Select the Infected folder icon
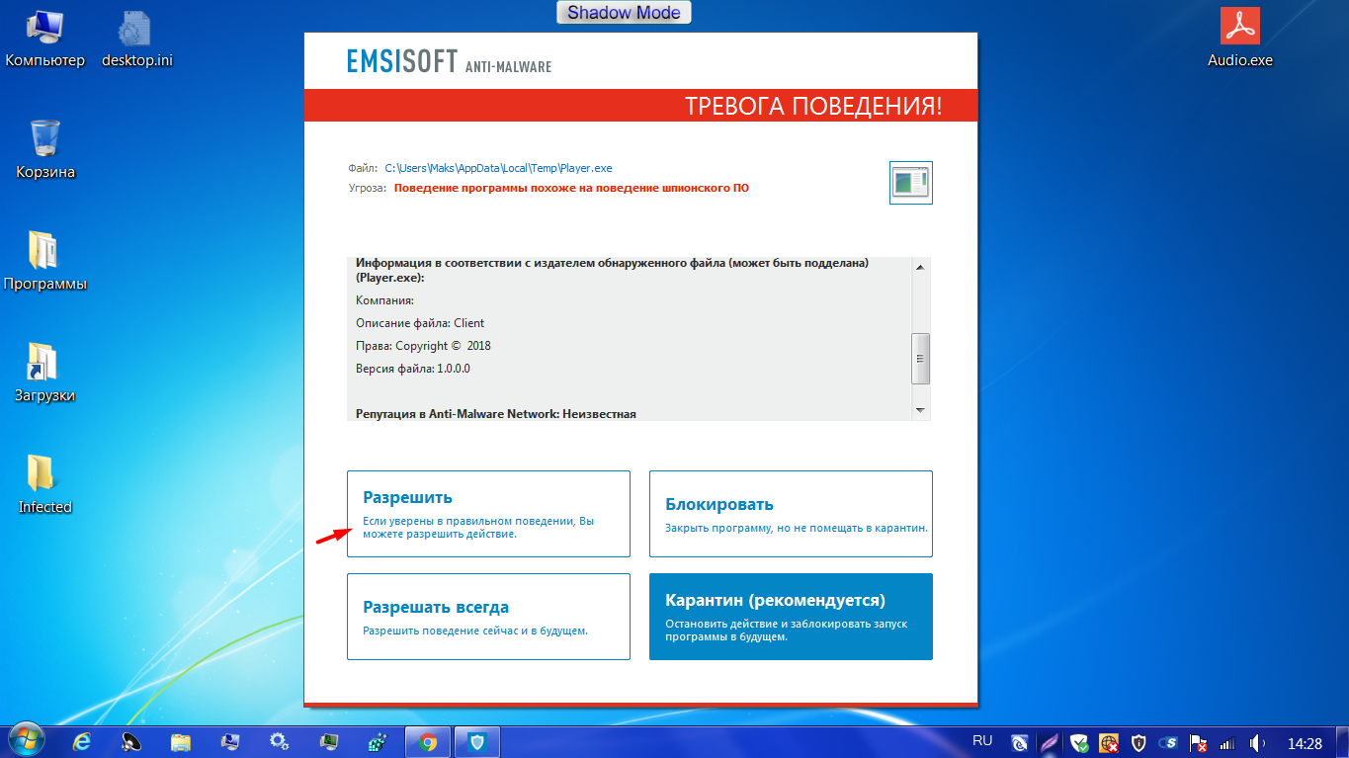The image size is (1349, 758). click(x=45, y=485)
